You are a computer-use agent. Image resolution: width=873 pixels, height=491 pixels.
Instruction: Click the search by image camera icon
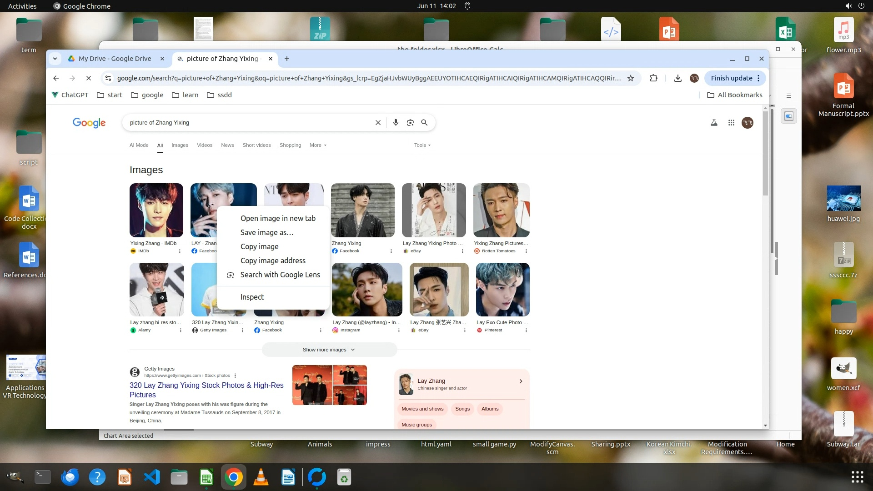tap(410, 123)
